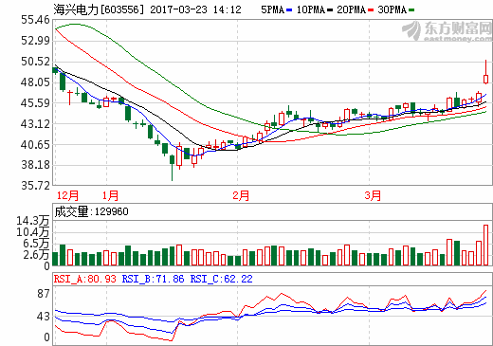Click the 2.6万 volume axis label
Image resolution: width=493 pixels, height=346 pixels.
click(x=36, y=254)
